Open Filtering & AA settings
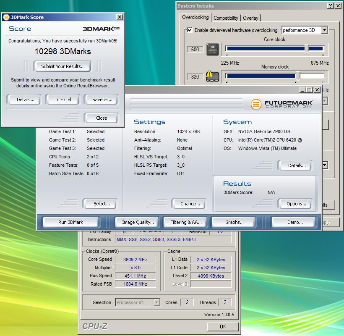Viewport: 344px width, 336px height. pyautogui.click(x=186, y=222)
